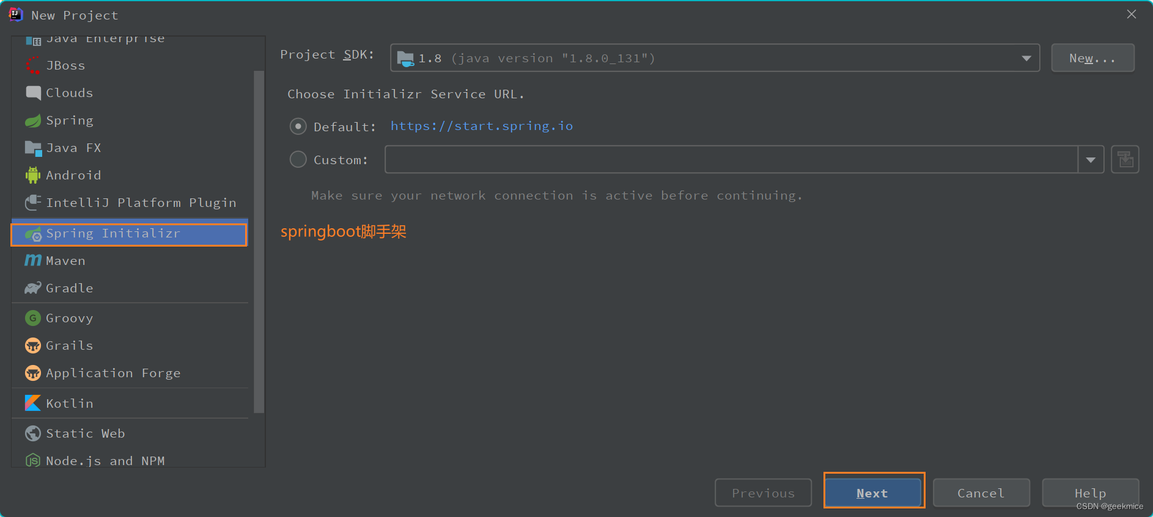Select the JBoss list entry
The height and width of the screenshot is (517, 1153).
tap(130, 65)
